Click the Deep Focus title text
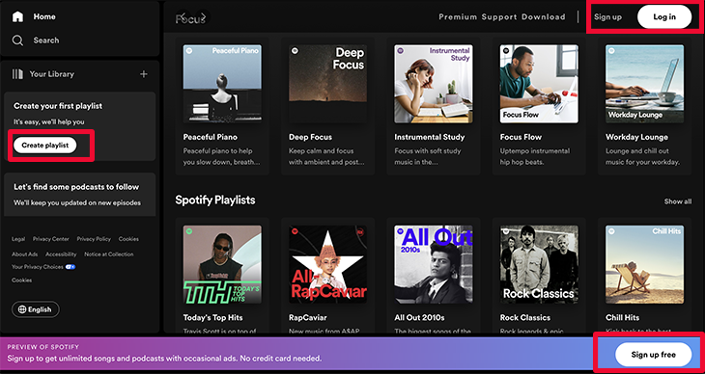705x374 pixels. click(310, 137)
